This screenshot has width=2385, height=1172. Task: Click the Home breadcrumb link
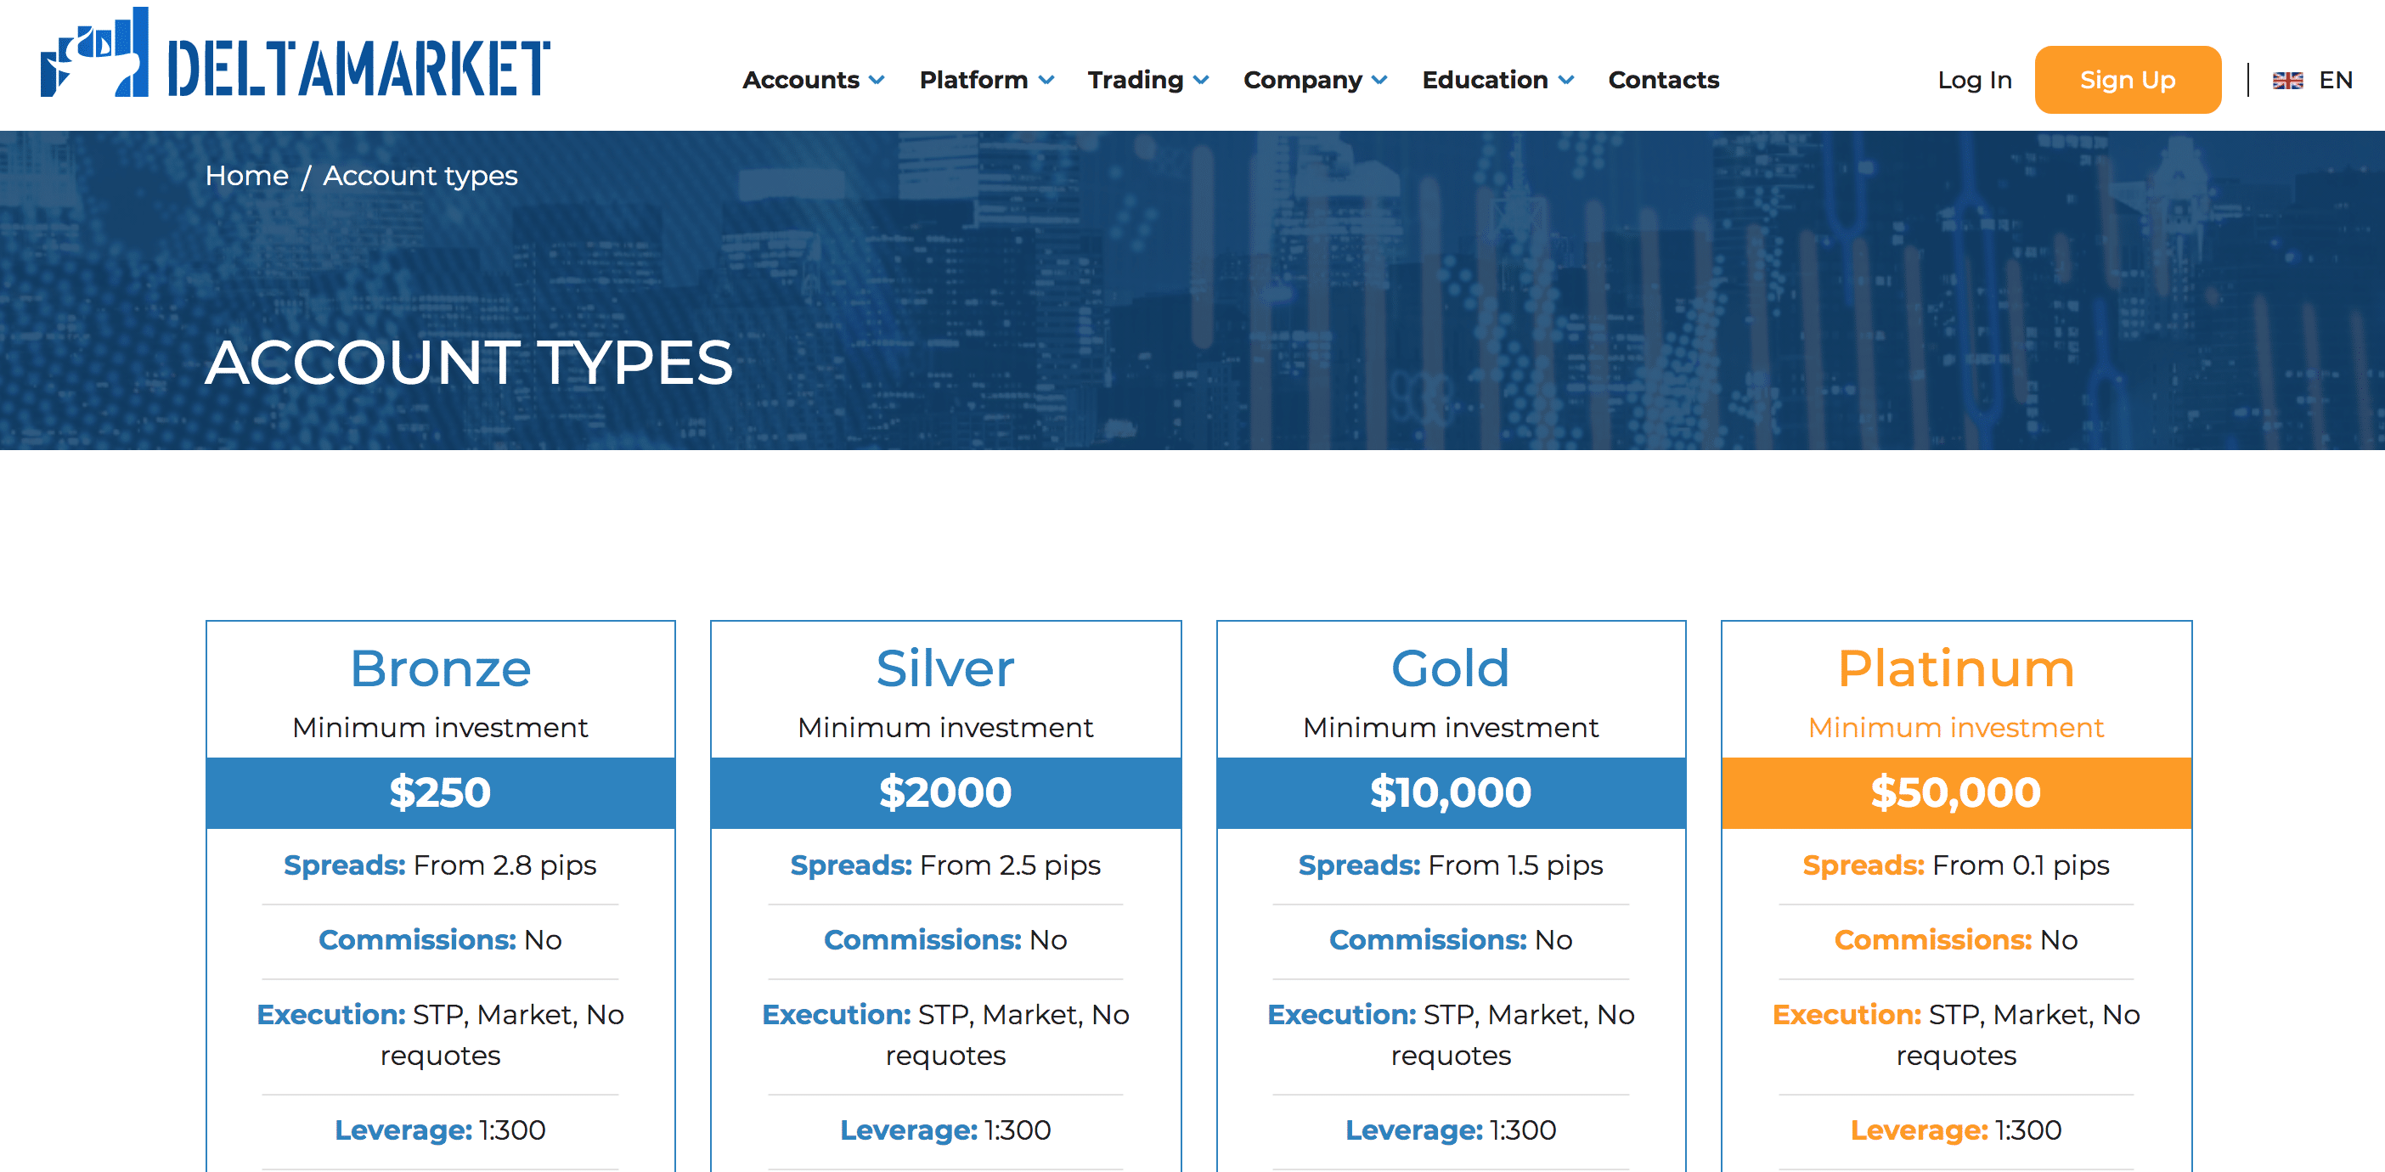click(x=246, y=176)
